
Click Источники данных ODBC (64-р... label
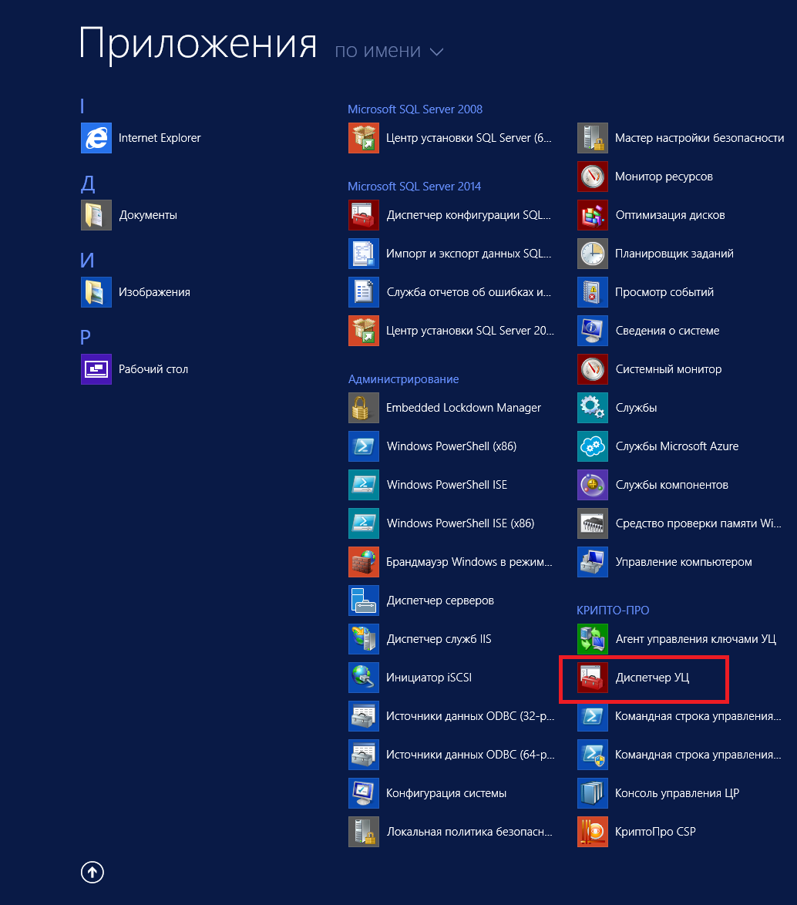point(470,755)
